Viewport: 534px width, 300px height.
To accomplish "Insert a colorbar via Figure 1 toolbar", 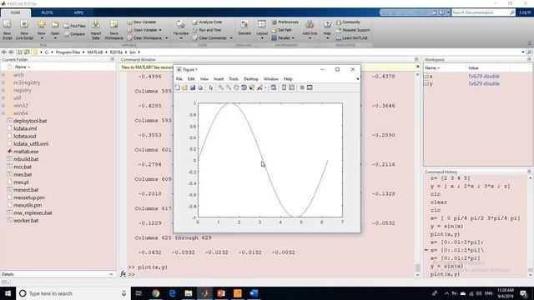I will pyautogui.click(x=284, y=87).
